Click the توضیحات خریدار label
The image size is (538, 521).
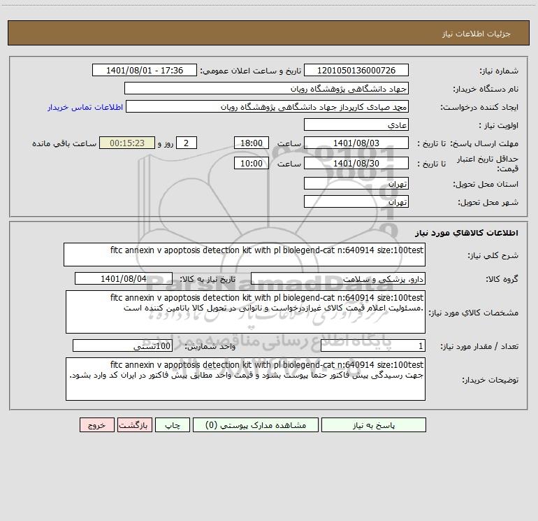[x=490, y=380]
